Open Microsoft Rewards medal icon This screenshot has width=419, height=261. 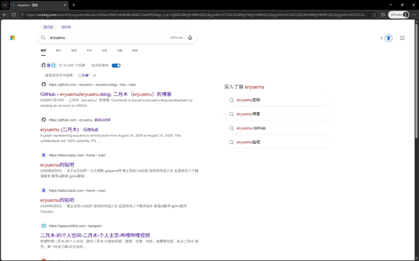(x=389, y=38)
